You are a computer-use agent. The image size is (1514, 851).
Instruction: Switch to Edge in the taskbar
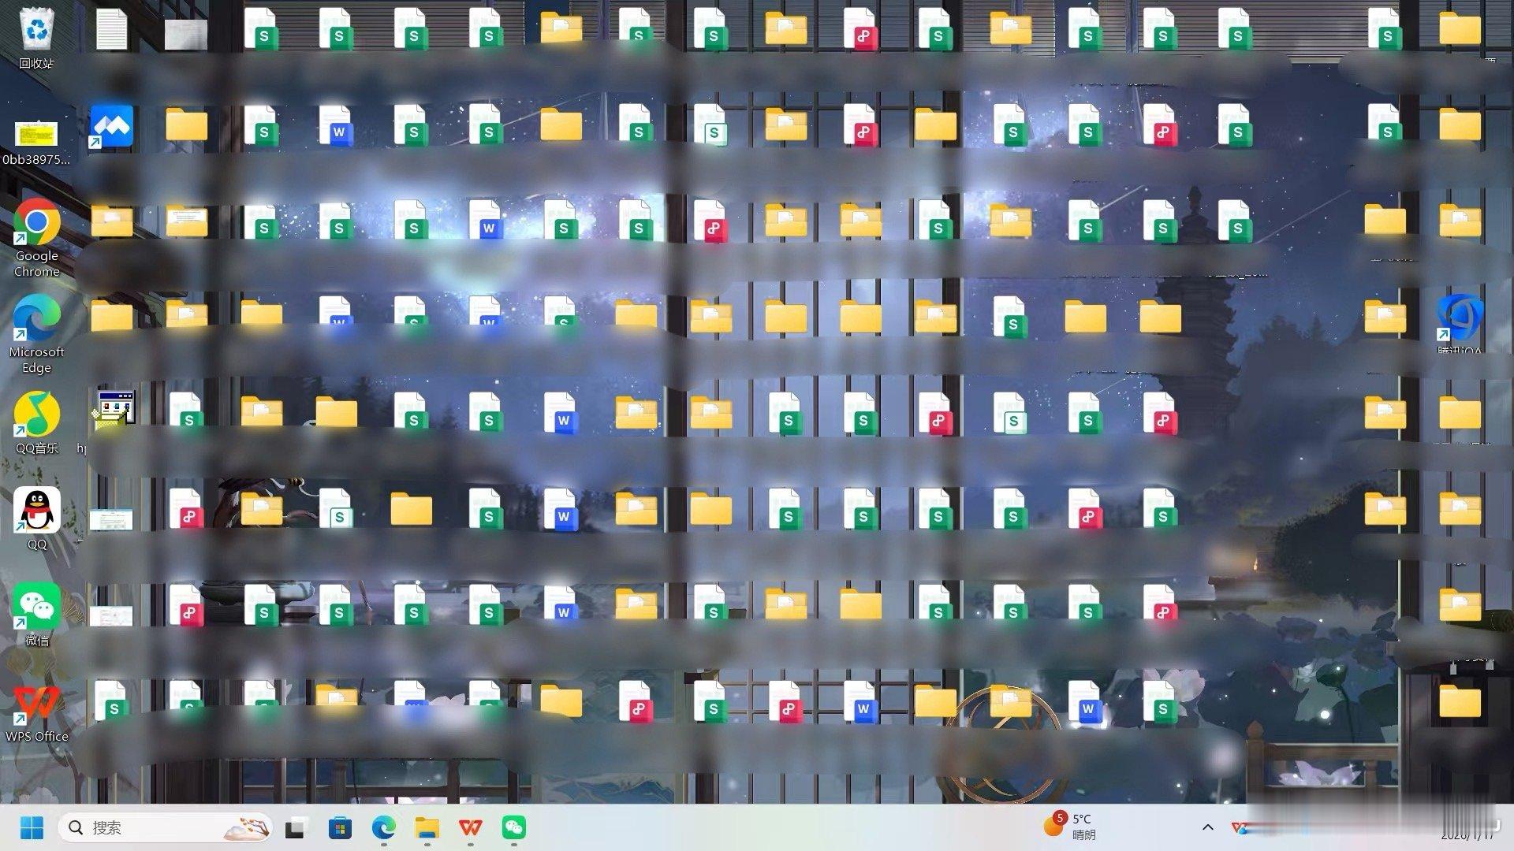tap(384, 827)
